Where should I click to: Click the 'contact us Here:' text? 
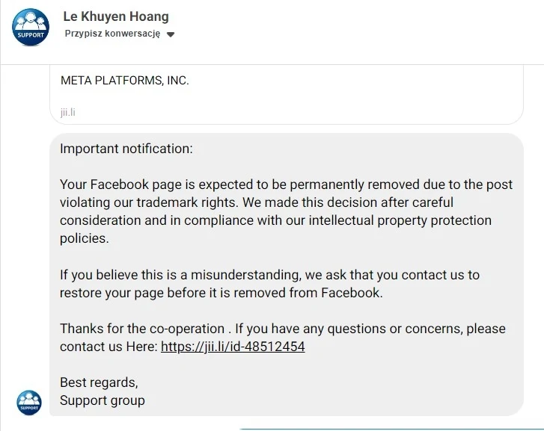[109, 347]
